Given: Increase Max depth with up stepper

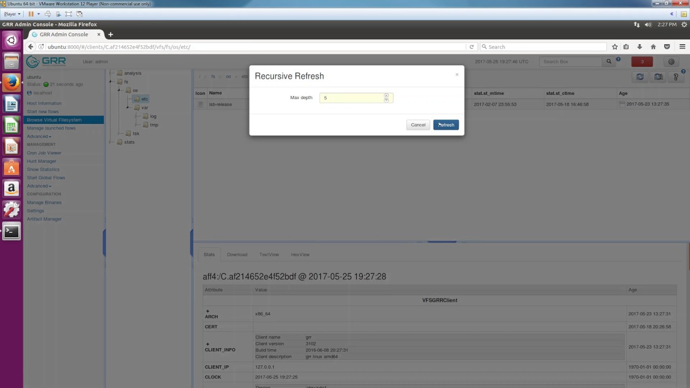Looking at the screenshot, I should pos(386,95).
